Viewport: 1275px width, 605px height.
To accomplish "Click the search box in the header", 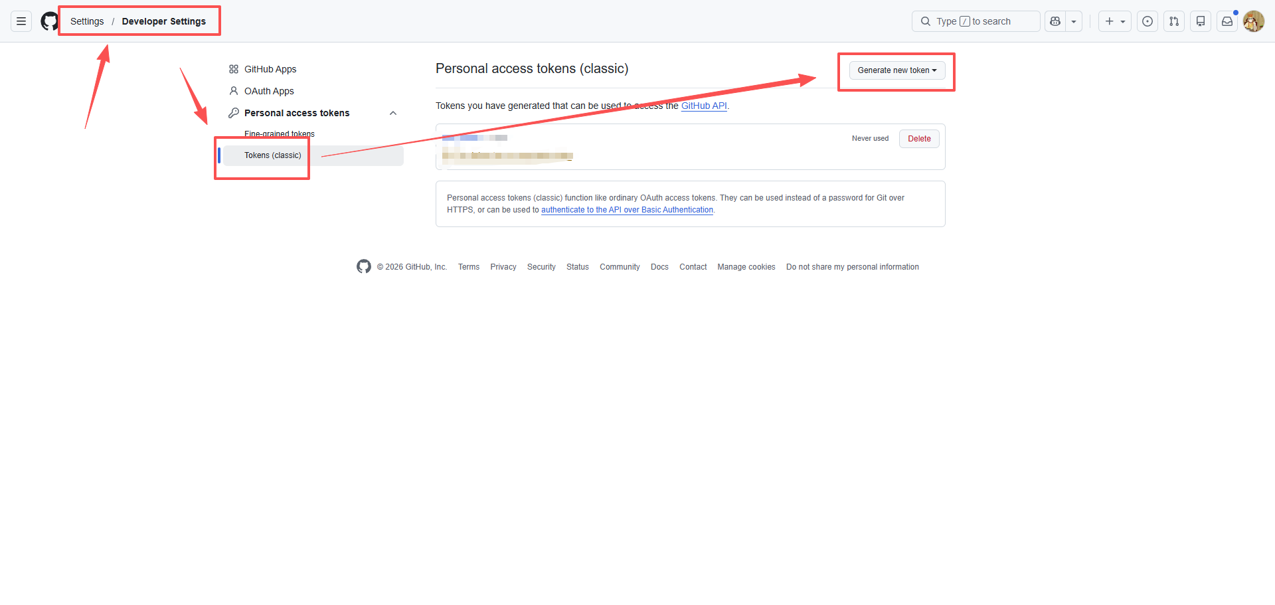I will pyautogui.click(x=976, y=21).
